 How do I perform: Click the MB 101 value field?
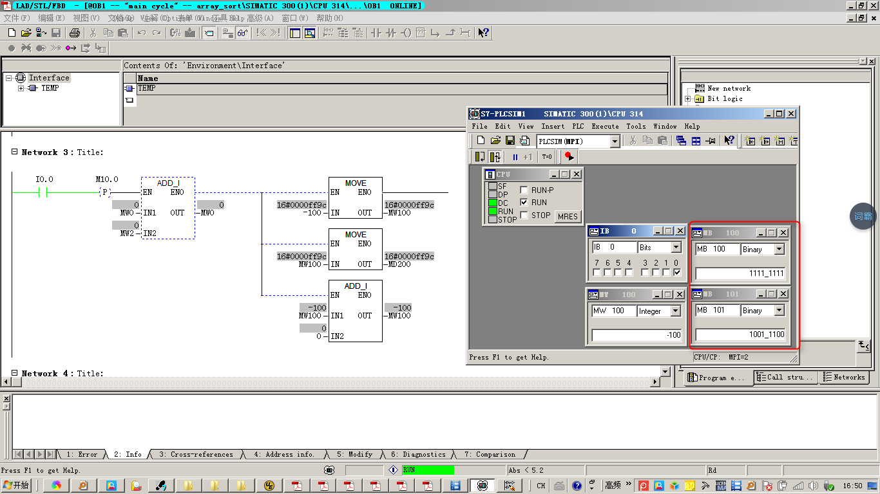point(740,334)
